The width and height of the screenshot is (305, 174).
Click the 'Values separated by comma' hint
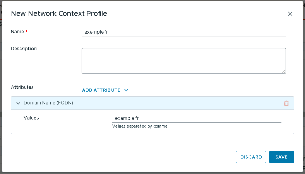(x=140, y=126)
